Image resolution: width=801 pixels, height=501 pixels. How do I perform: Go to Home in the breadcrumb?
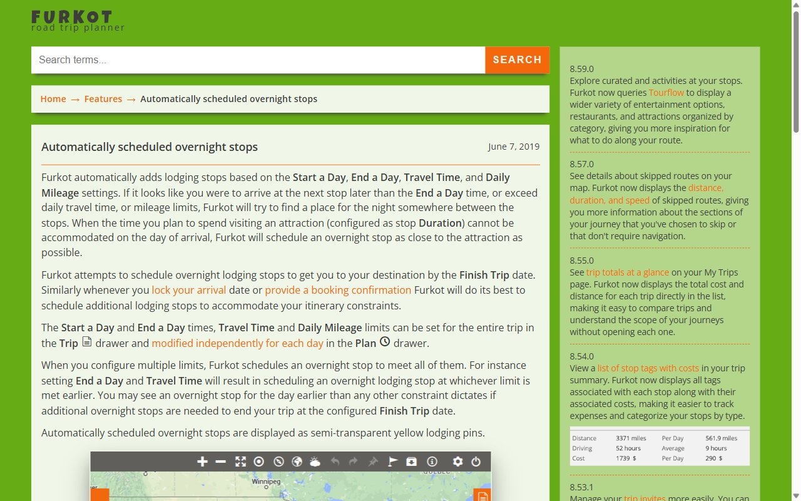(53, 99)
